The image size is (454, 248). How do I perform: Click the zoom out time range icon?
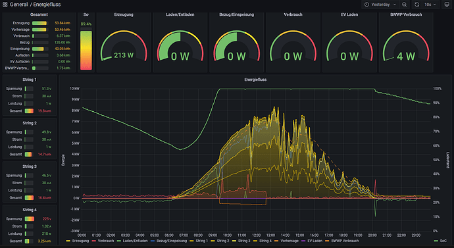404,5
